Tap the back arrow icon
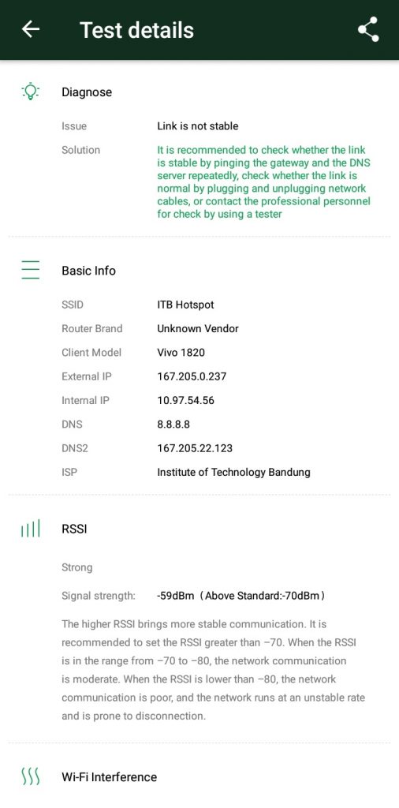Viewport: 399px width, 808px height. 31,29
